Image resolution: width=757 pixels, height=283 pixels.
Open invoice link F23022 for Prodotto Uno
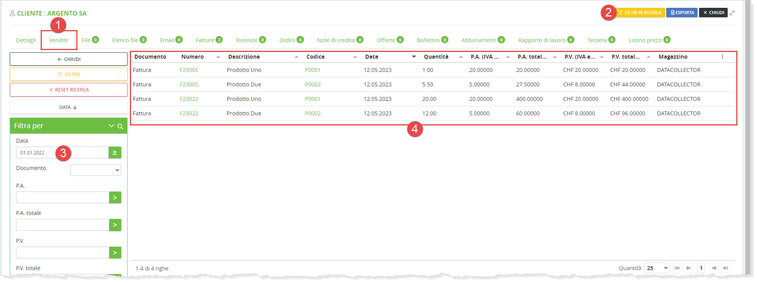189,99
